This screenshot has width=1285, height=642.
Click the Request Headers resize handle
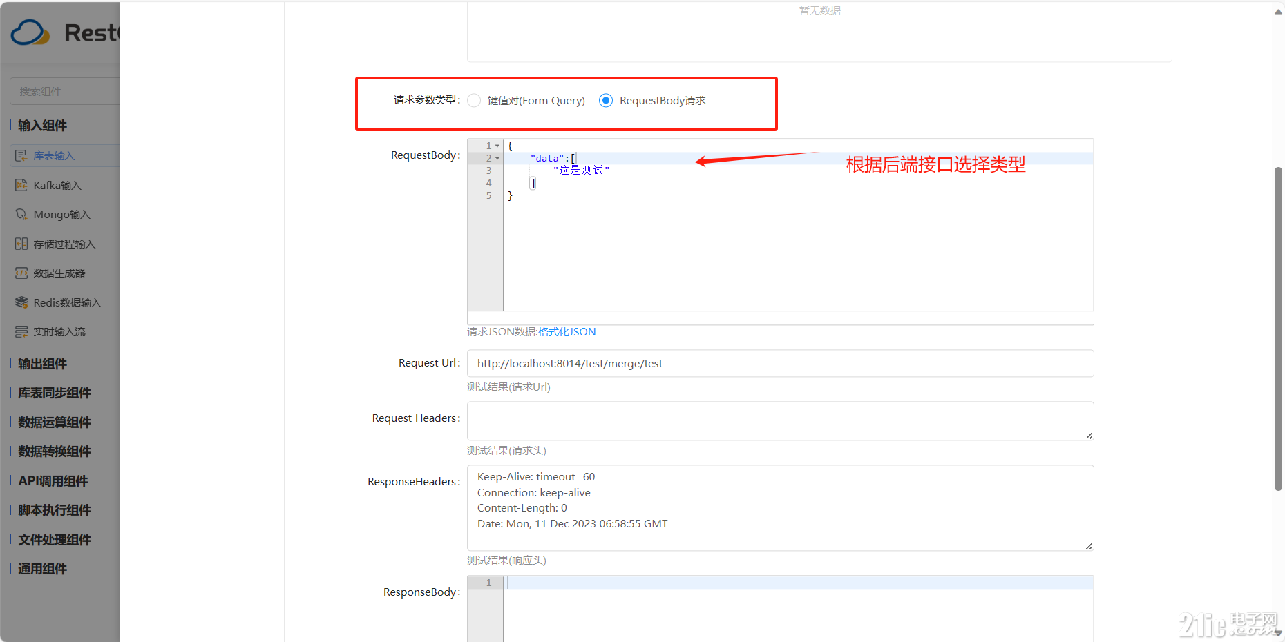[x=1089, y=436]
